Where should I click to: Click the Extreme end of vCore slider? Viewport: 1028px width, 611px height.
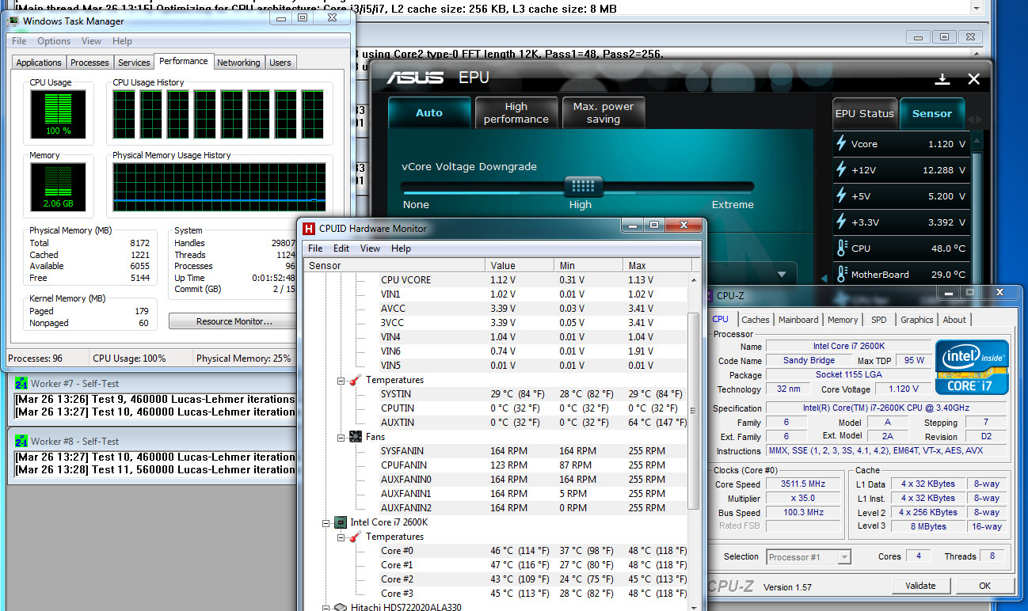click(733, 205)
